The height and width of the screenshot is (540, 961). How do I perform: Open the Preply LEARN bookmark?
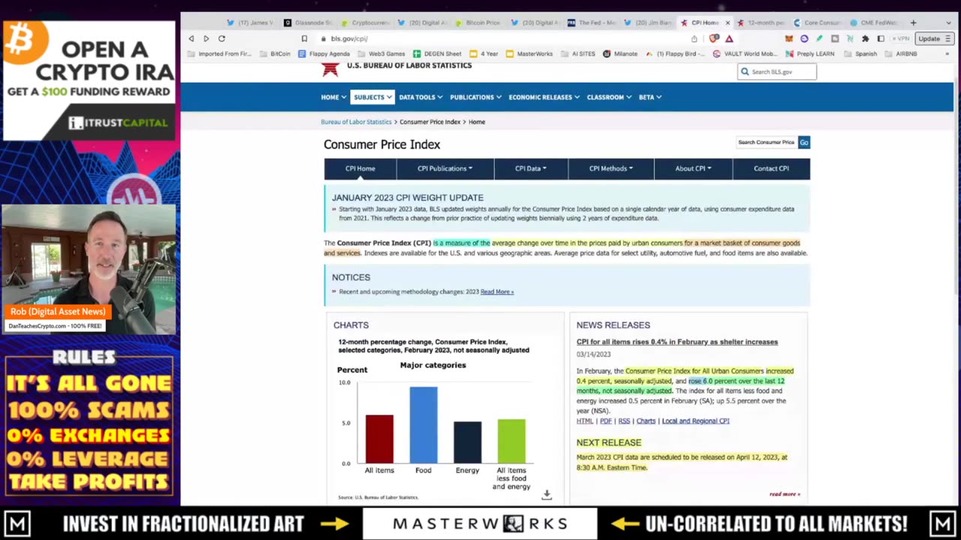click(x=809, y=54)
